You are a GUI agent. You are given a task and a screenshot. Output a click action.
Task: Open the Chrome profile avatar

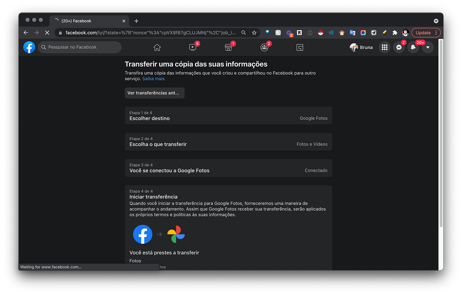(x=405, y=32)
